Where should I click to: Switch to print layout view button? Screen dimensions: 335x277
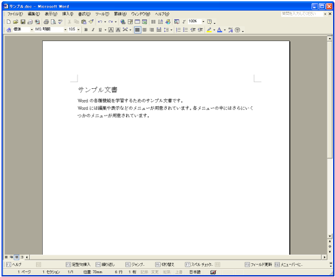[17, 257]
